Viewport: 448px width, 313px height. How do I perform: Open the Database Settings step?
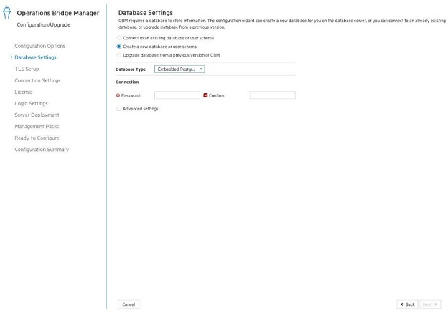[35, 57]
